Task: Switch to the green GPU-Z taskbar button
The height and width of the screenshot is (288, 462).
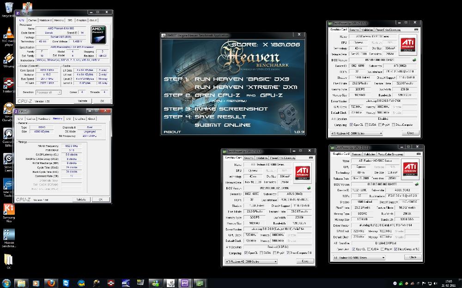Action: 200,283
